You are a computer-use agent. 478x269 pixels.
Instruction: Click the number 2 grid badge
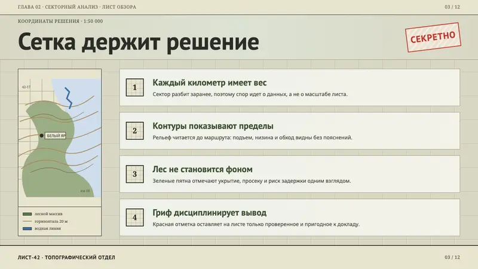click(135, 131)
